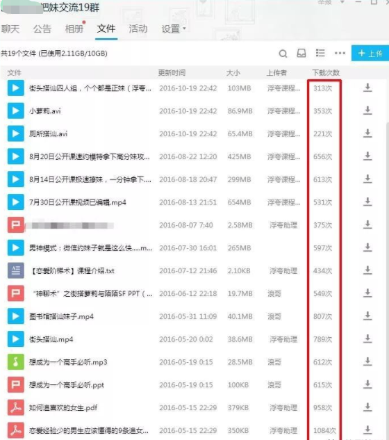Switch to the 活动 tab

pos(138,28)
